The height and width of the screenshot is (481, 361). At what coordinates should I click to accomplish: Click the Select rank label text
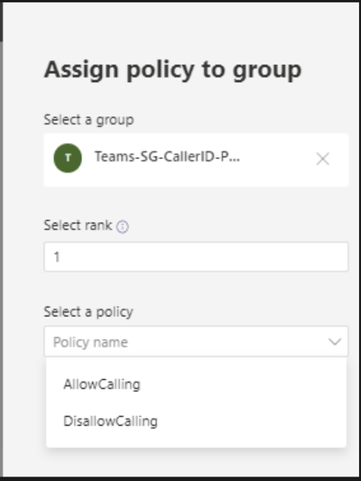pyautogui.click(x=79, y=226)
